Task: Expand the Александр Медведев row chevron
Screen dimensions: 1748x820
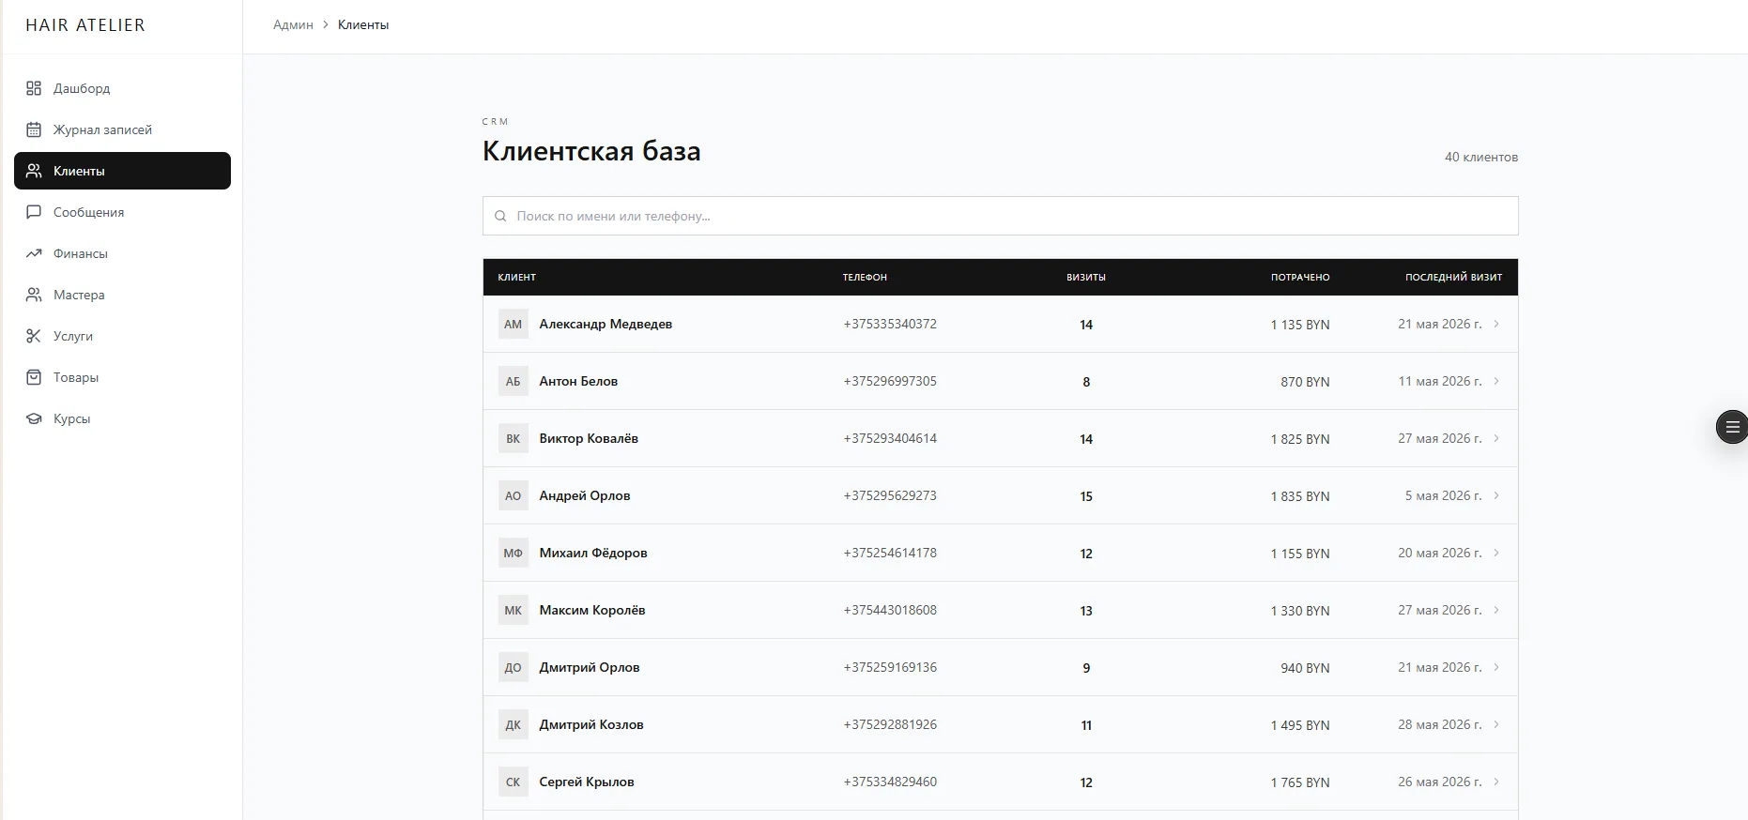Action: pos(1496,324)
